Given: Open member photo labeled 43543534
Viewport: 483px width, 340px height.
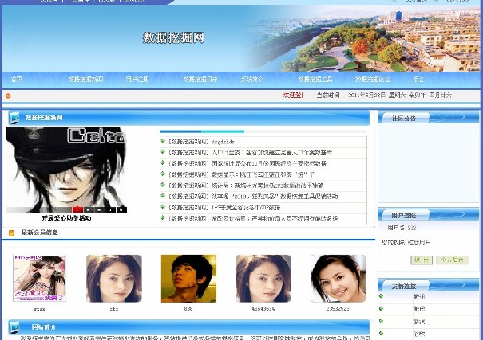Looking at the screenshot, I should coord(263,278).
